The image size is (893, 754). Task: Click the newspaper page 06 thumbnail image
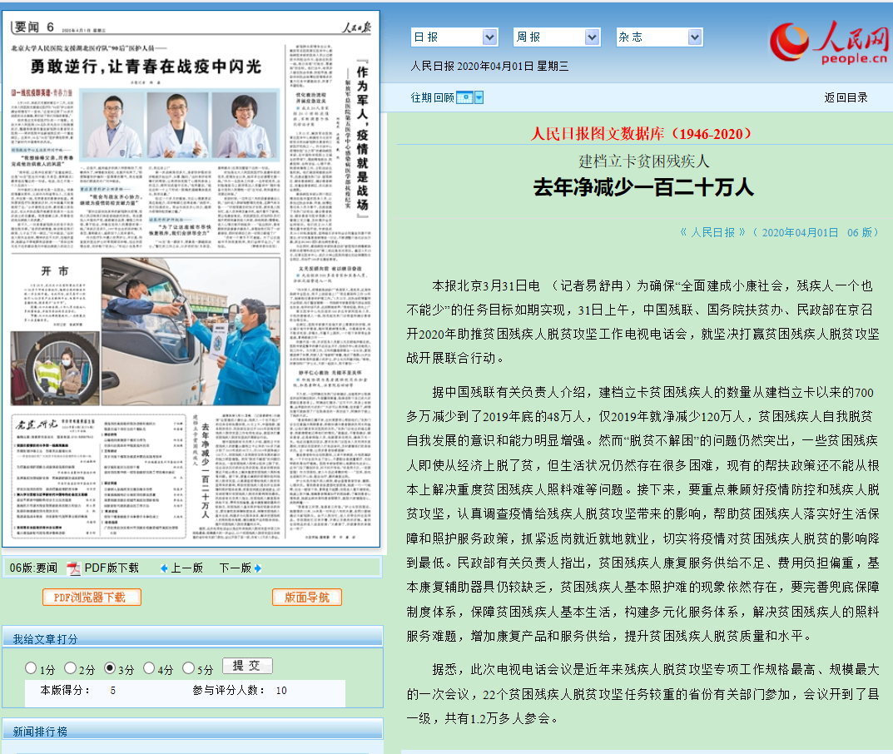191,279
